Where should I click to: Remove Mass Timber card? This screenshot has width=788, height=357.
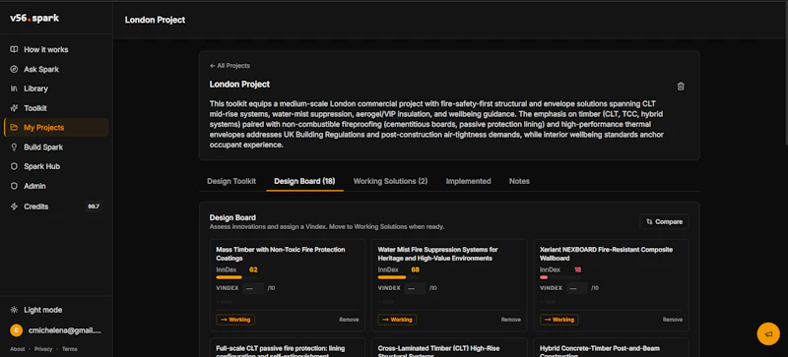click(x=349, y=320)
